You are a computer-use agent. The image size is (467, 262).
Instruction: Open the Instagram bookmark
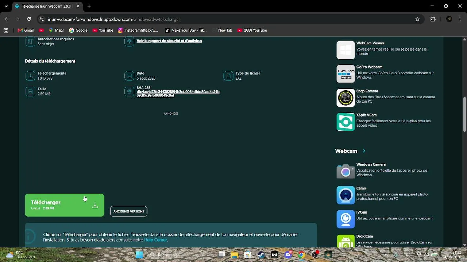click(138, 30)
